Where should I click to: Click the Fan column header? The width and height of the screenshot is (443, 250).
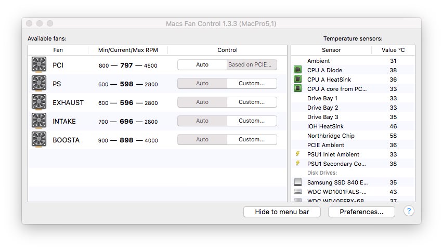pos(58,50)
